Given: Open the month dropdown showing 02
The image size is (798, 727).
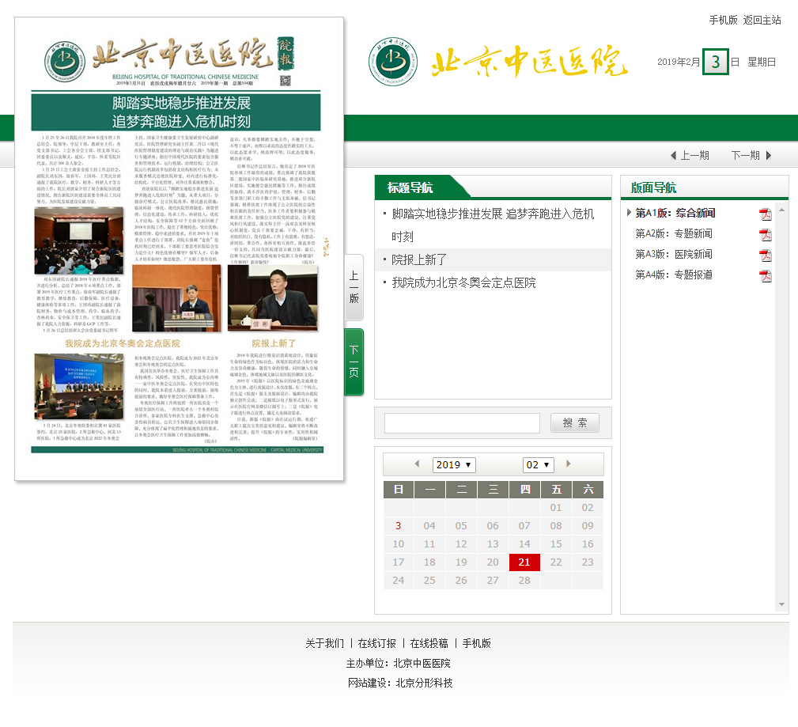Looking at the screenshot, I should coord(539,465).
